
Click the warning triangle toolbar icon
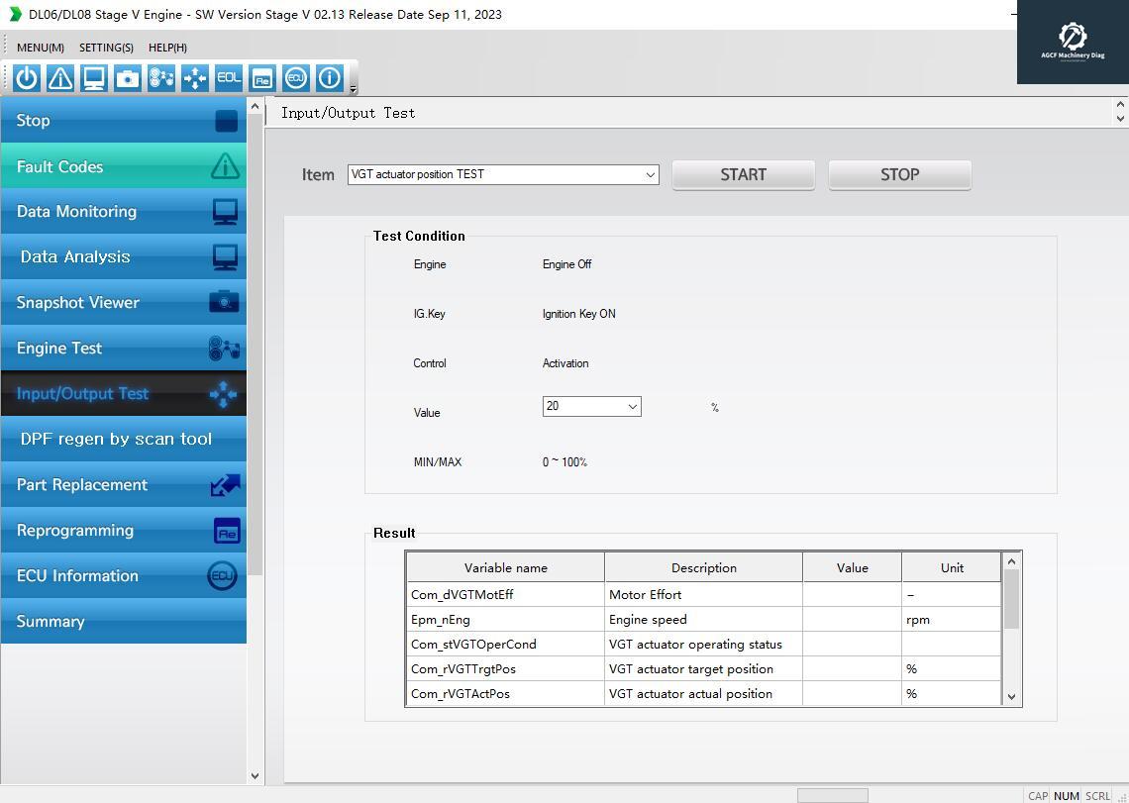pyautogui.click(x=60, y=78)
